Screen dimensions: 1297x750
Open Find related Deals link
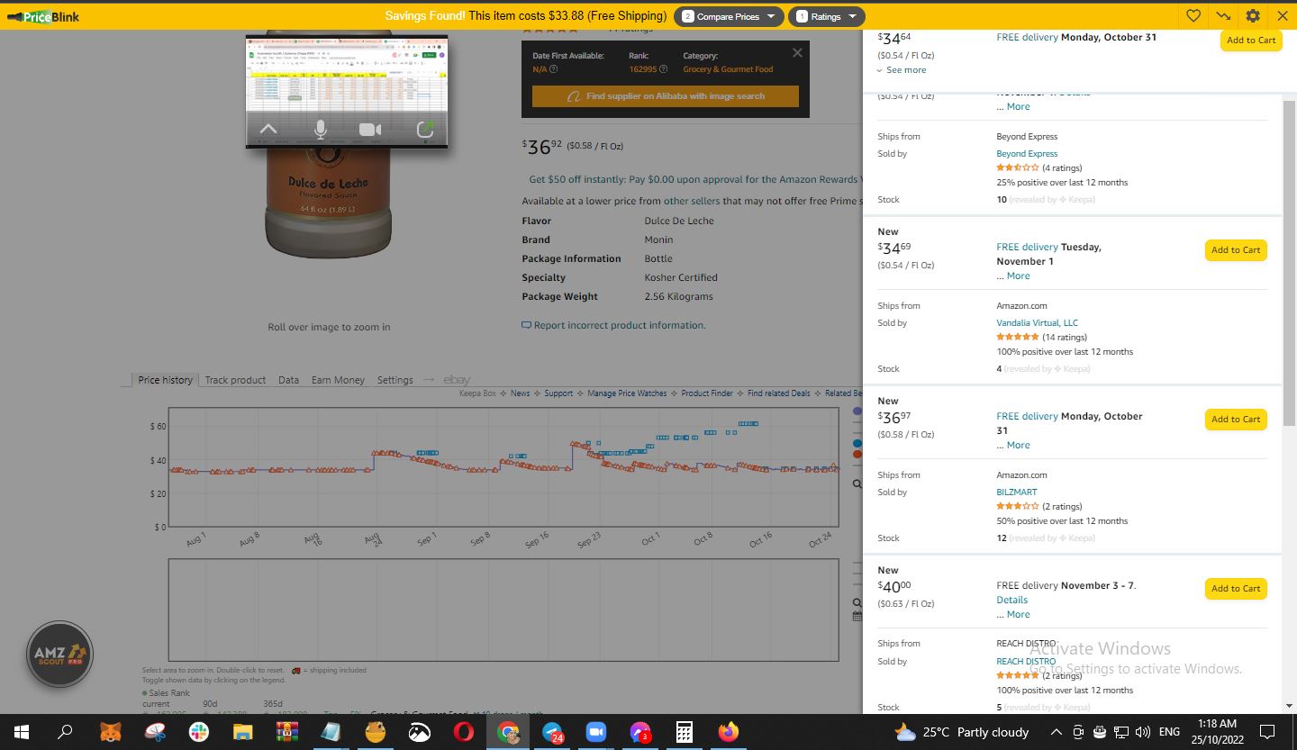point(779,393)
